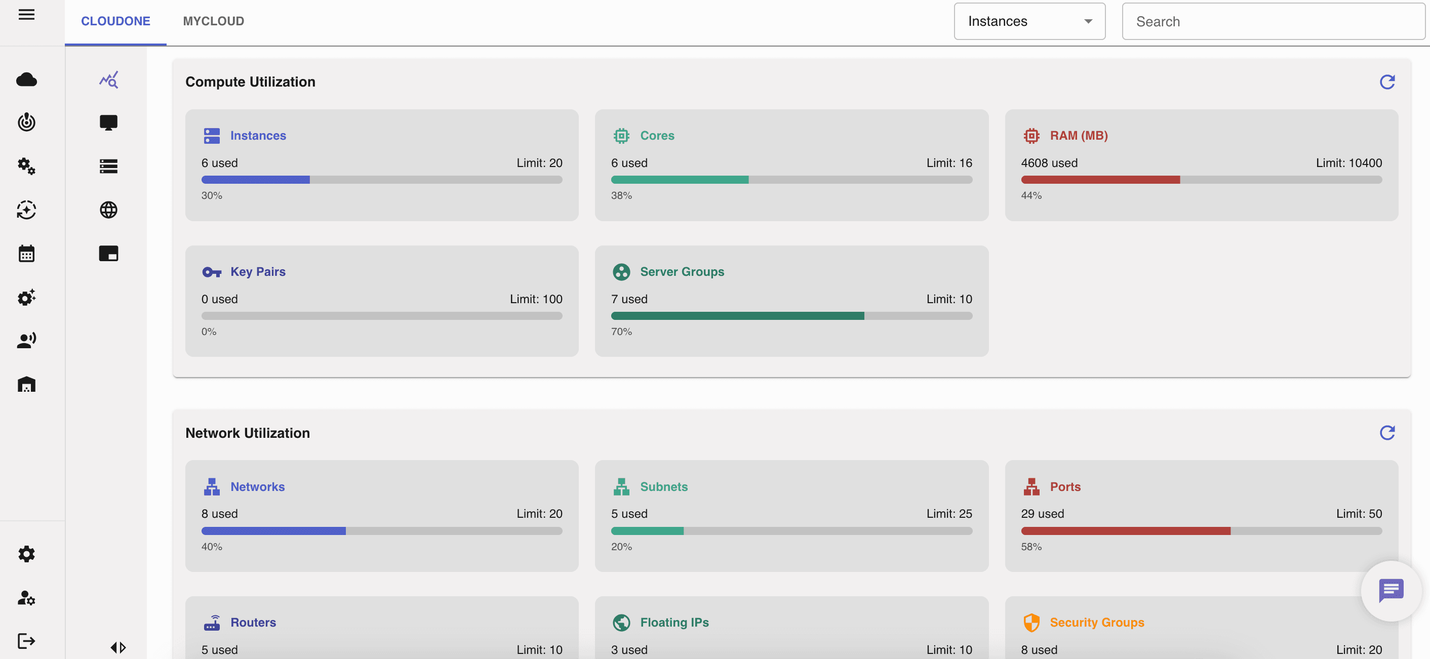Open the double gears icon in sidebar
The height and width of the screenshot is (659, 1430).
[x=27, y=166]
